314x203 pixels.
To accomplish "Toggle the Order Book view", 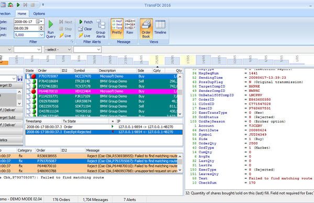I will point(146,29).
